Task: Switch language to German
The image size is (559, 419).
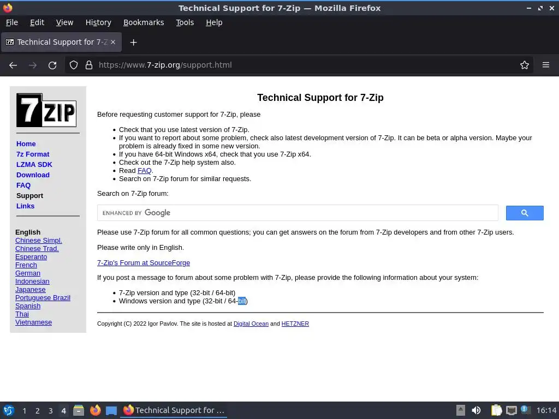Action: (x=28, y=273)
